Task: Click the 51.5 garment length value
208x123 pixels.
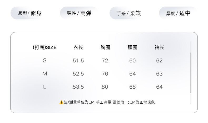Action: coord(78,61)
